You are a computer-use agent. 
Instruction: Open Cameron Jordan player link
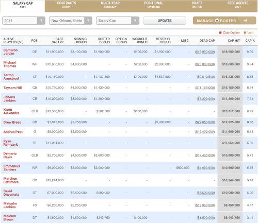pyautogui.click(x=10, y=52)
